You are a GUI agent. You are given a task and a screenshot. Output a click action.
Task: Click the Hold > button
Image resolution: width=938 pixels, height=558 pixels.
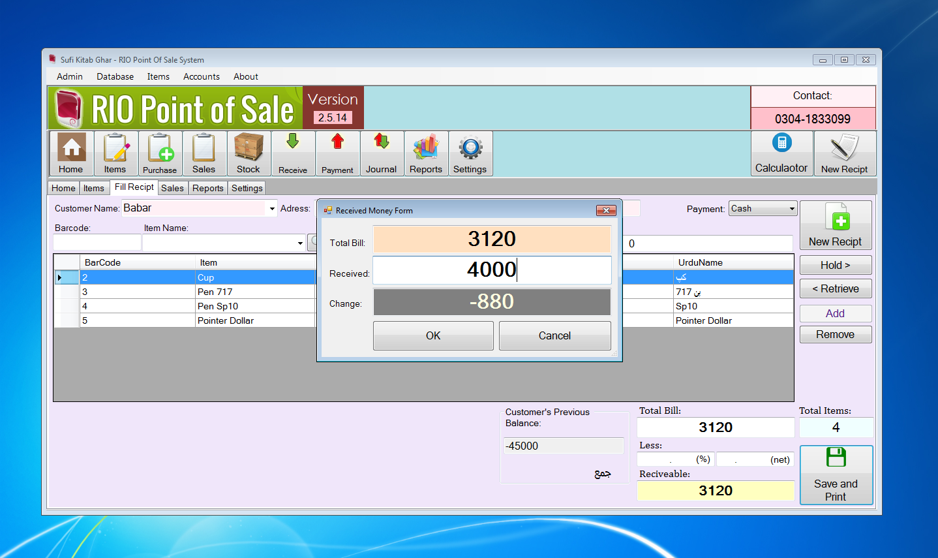tap(836, 265)
